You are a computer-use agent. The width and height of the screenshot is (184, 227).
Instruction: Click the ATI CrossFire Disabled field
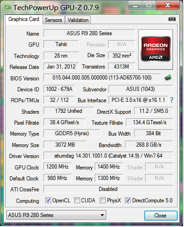coord(108,189)
